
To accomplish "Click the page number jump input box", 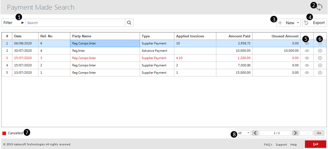I will click(306, 133).
